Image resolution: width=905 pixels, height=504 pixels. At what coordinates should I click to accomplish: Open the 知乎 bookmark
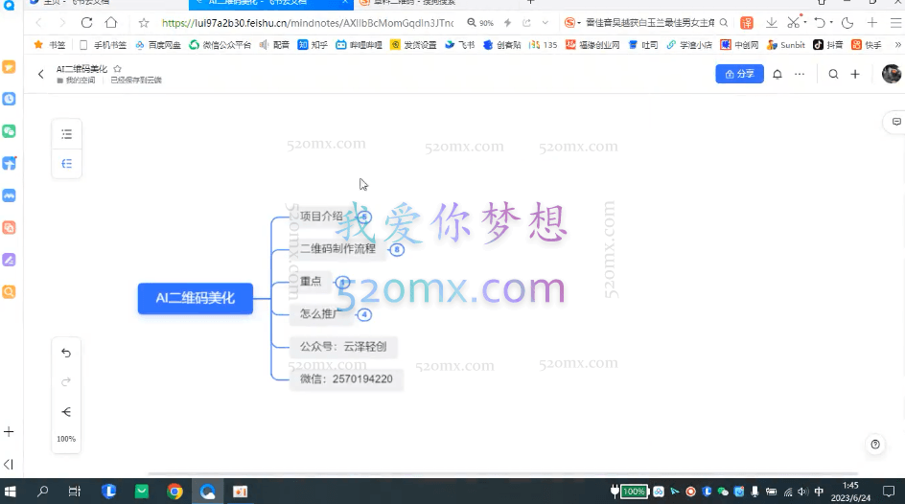[313, 44]
